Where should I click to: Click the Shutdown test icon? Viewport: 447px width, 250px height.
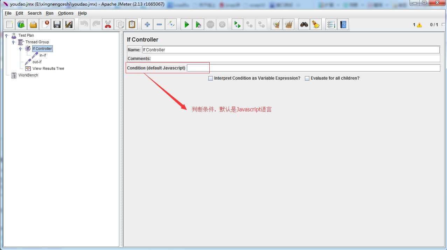[x=222, y=24]
